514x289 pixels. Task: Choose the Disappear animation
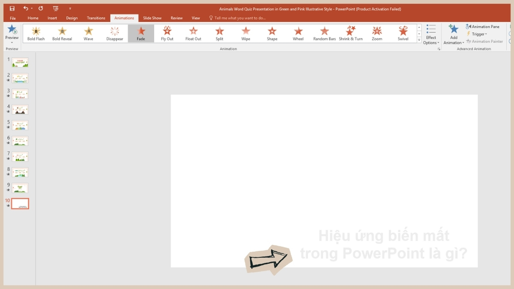click(x=114, y=33)
